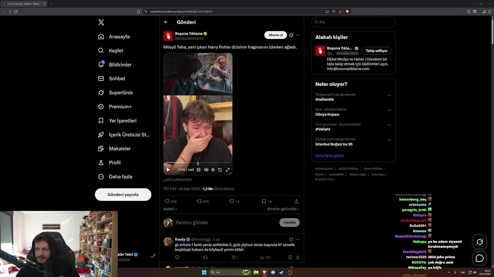Enter fullscreen on the video
This screenshot has width=494, height=277.
(228, 170)
